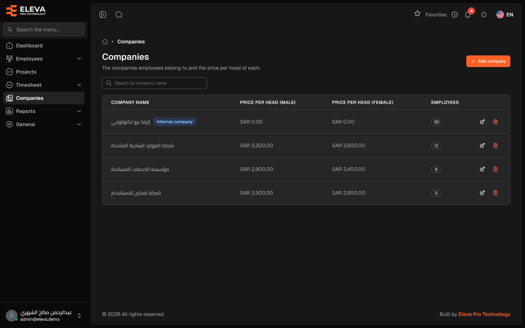This screenshot has width=525, height=328.
Task: Expand the General menu chevron
Action: pos(79,124)
